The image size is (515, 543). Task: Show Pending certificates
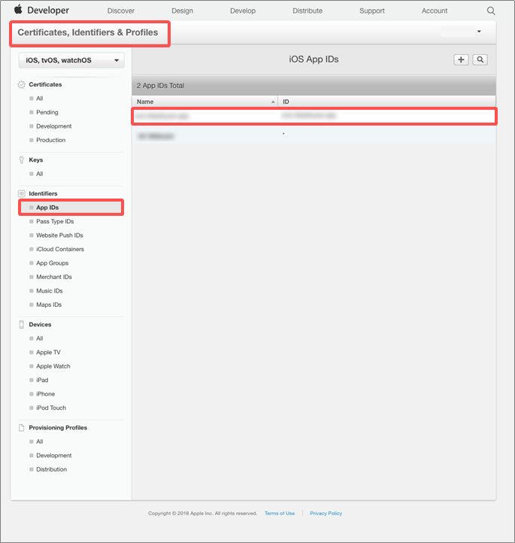point(47,112)
